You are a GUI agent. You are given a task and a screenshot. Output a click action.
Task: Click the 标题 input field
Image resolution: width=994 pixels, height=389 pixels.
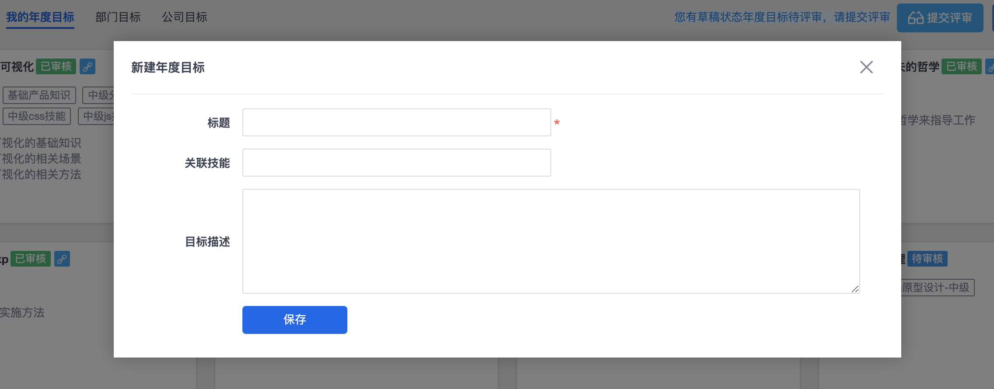tap(396, 122)
